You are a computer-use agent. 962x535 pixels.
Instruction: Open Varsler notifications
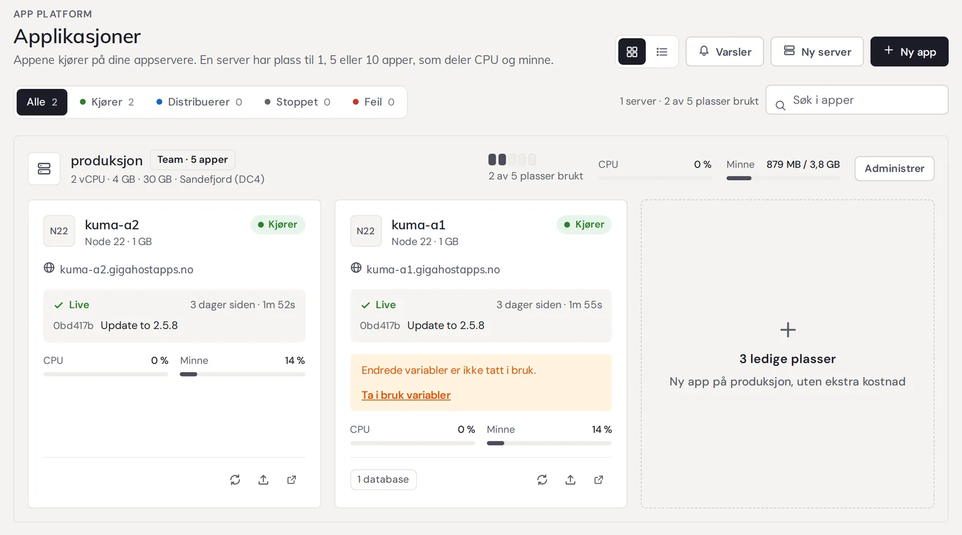(x=725, y=52)
